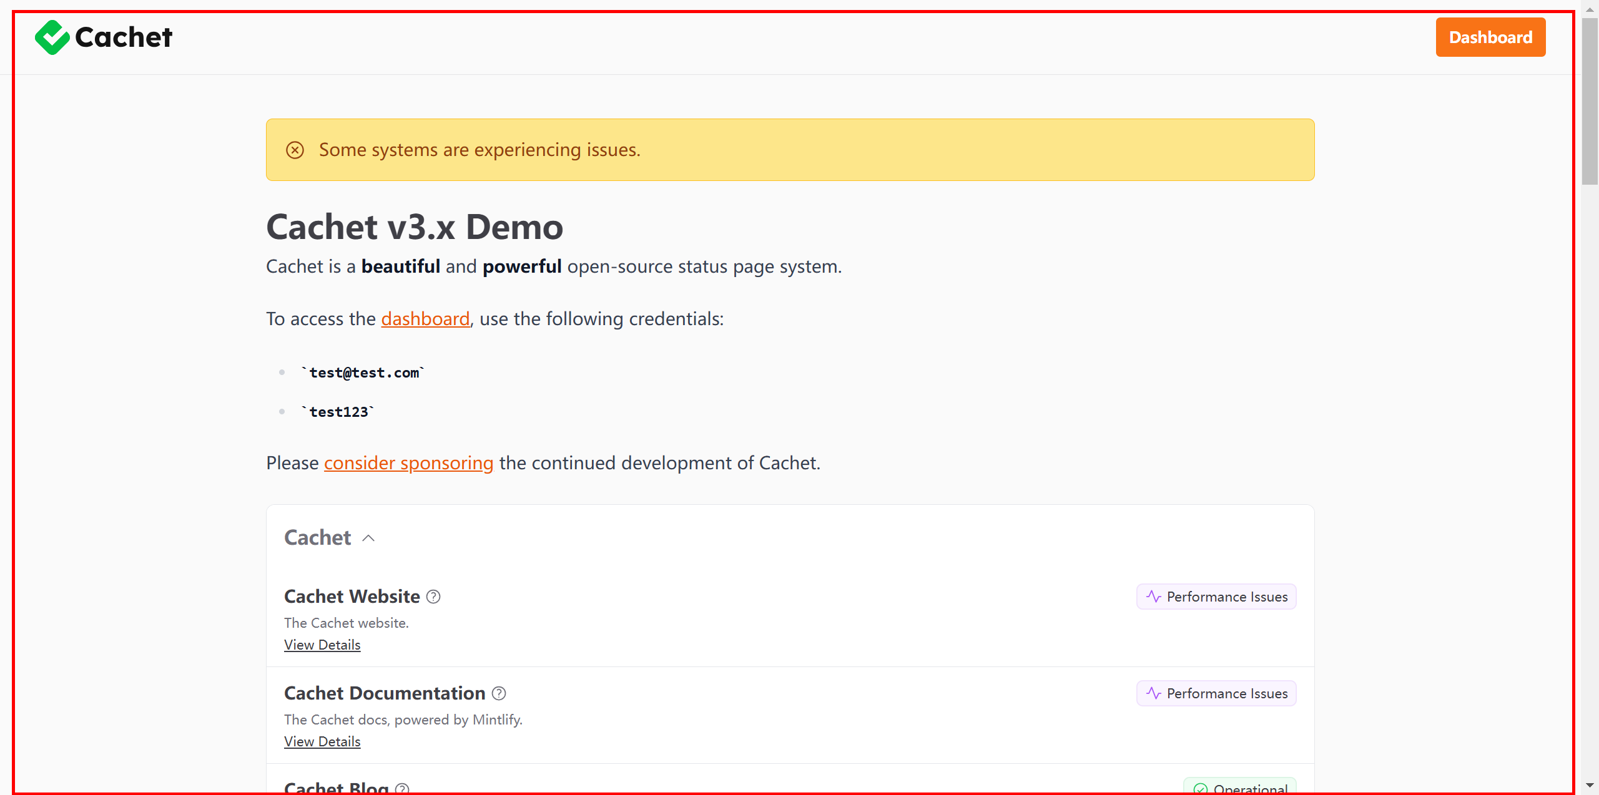Click the Operational status check icon
The width and height of the screenshot is (1599, 795).
(x=1200, y=789)
